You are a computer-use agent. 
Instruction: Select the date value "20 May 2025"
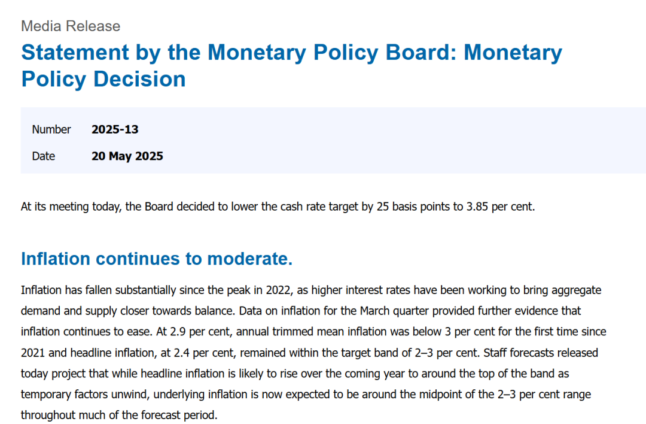pyautogui.click(x=127, y=156)
